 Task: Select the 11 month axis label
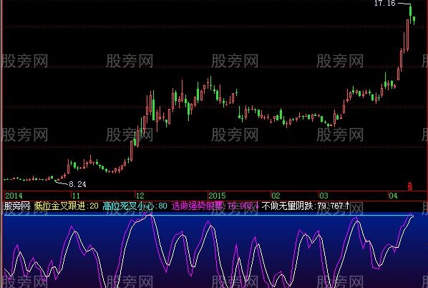76,196
